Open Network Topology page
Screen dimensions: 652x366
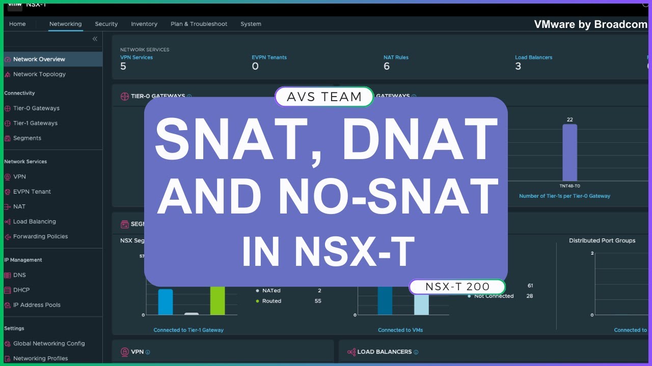tap(39, 74)
